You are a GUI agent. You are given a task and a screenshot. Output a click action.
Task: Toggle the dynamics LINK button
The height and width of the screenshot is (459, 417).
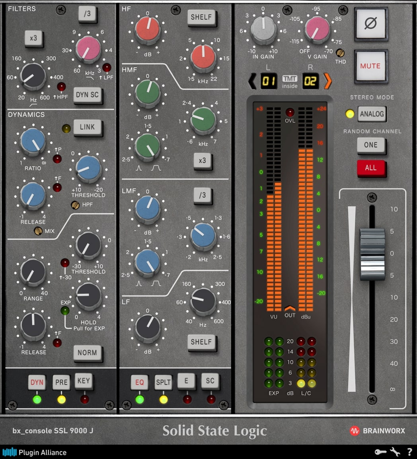(x=88, y=127)
